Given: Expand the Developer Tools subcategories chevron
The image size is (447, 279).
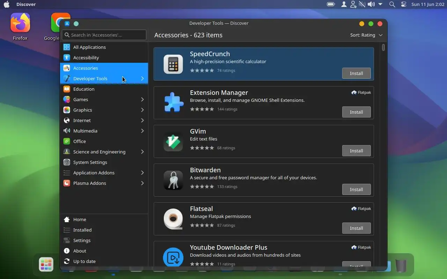Looking at the screenshot, I should click(142, 78).
